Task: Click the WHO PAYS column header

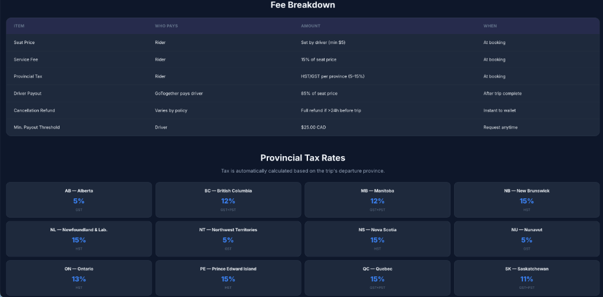Action: pos(166,26)
